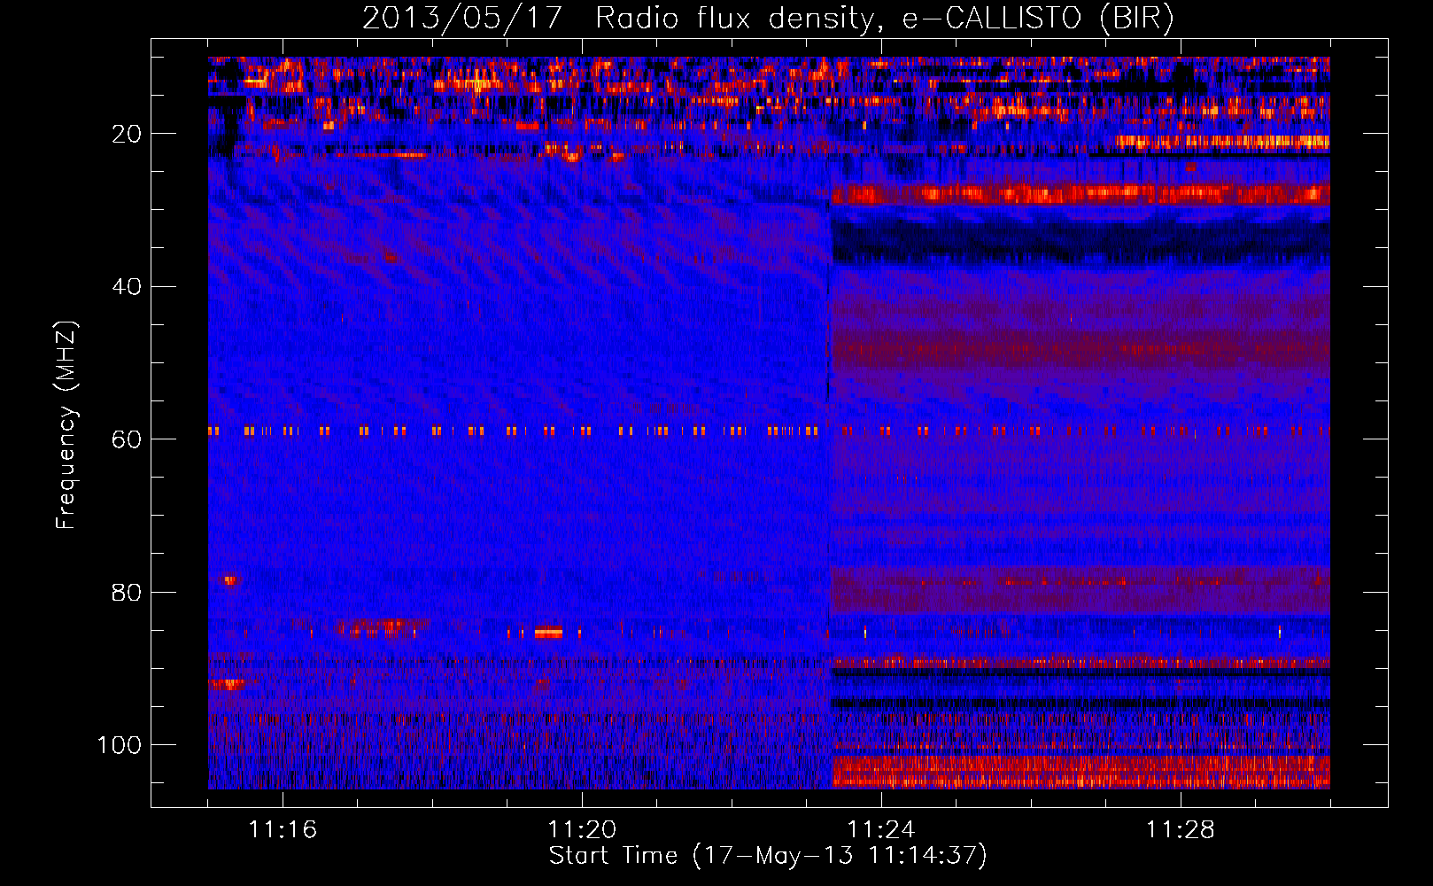Click the 11:28 time tick label

[1181, 830]
